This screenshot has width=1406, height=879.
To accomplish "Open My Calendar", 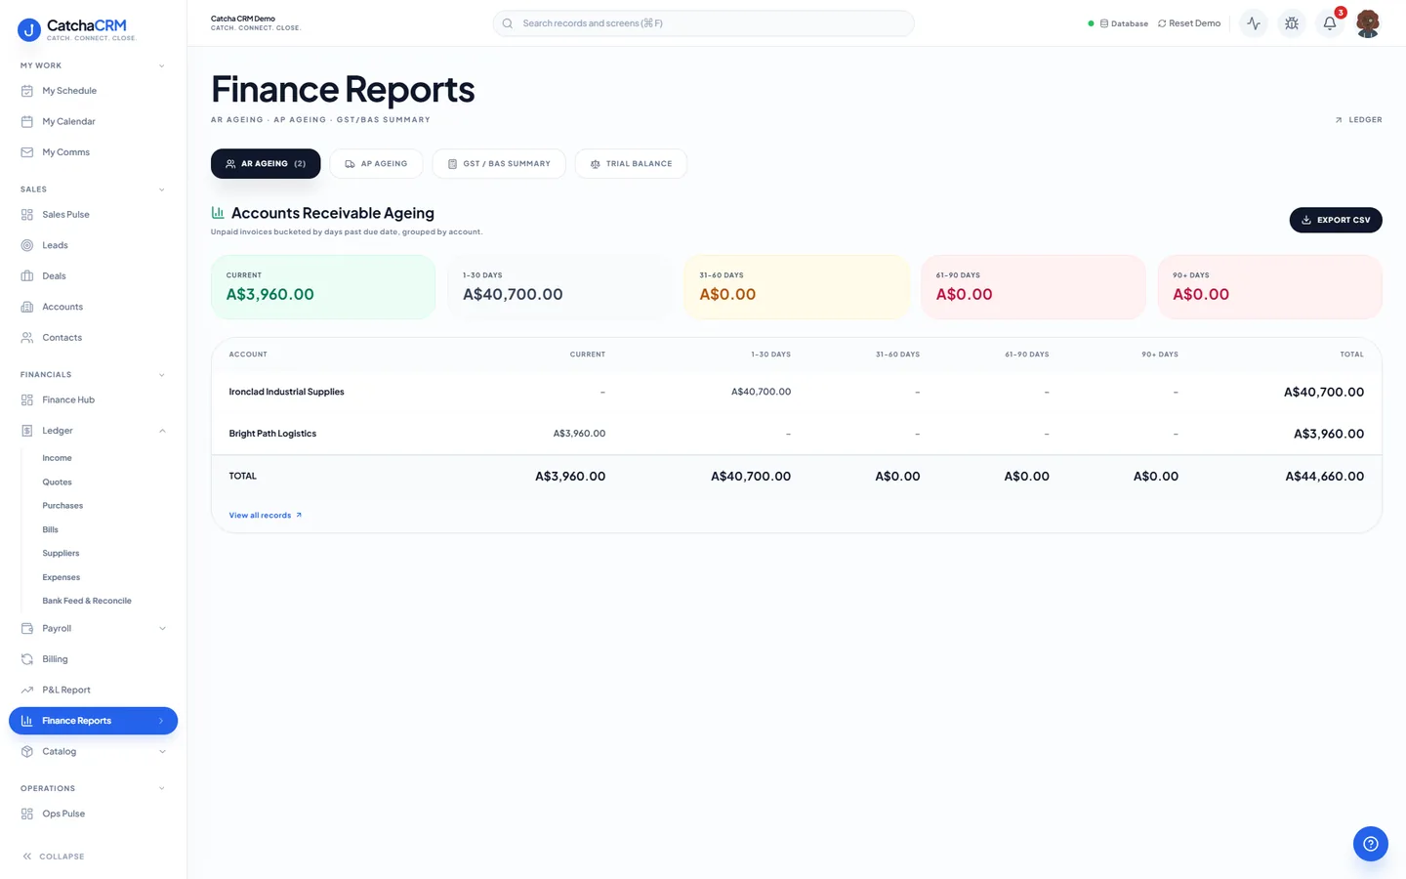I will [93, 122].
